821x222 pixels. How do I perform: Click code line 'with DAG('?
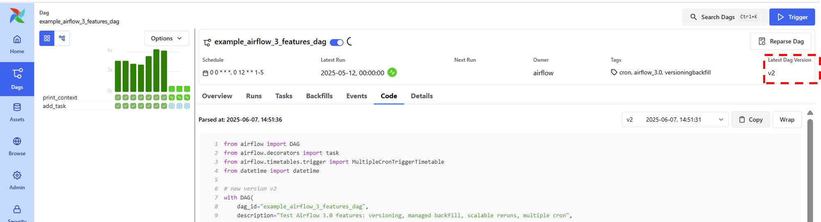(239, 197)
